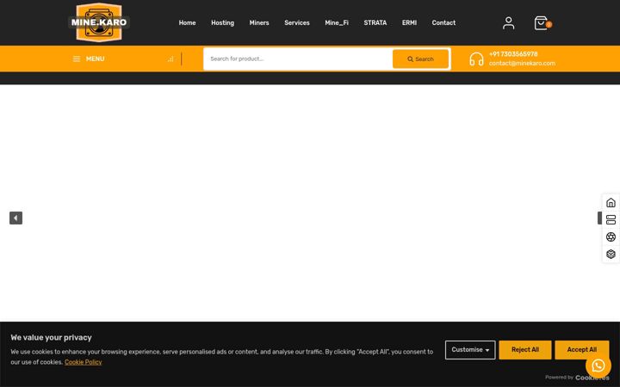Screen dimensions: 620x387
Task: Open the STRATA menu item
Action: [375, 23]
